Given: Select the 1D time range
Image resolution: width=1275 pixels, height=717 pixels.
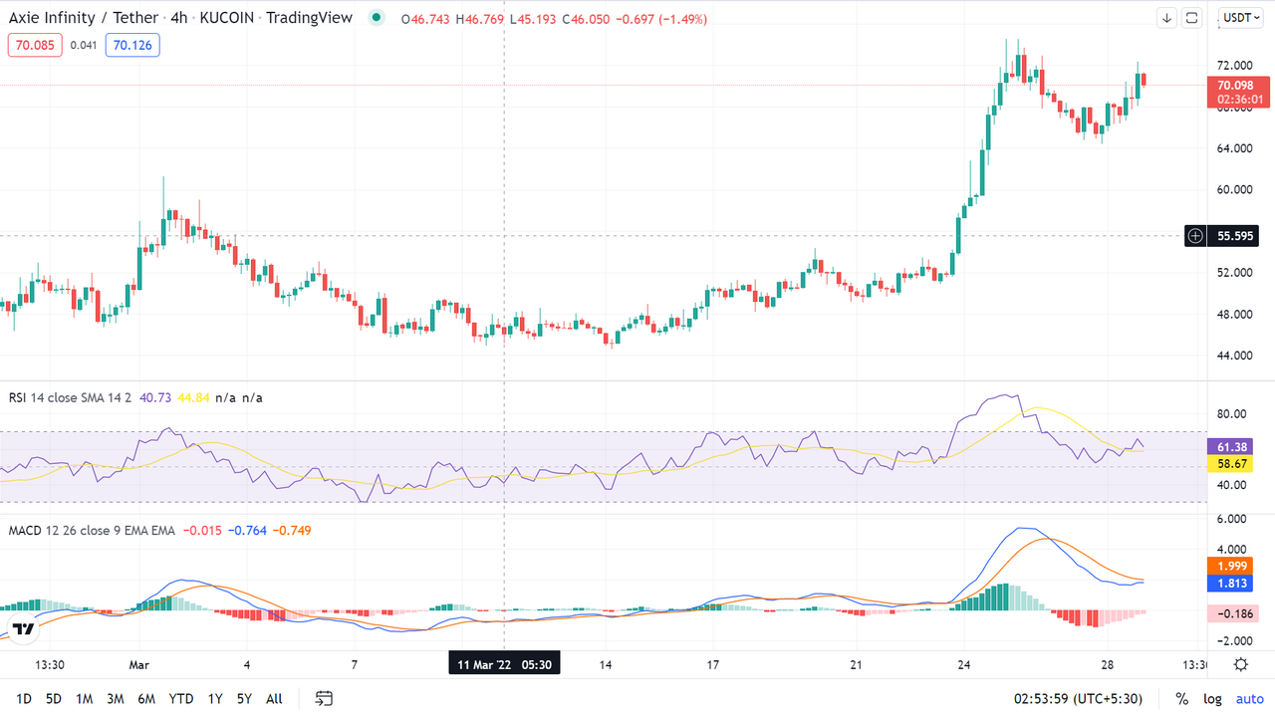Looking at the screenshot, I should click(24, 699).
